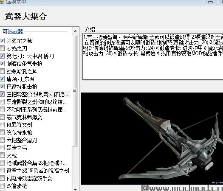The height and width of the screenshot is (191, 223).
Task: Enable the 独眼哈孔之斧 checkbox
Action: [x=2, y=71]
